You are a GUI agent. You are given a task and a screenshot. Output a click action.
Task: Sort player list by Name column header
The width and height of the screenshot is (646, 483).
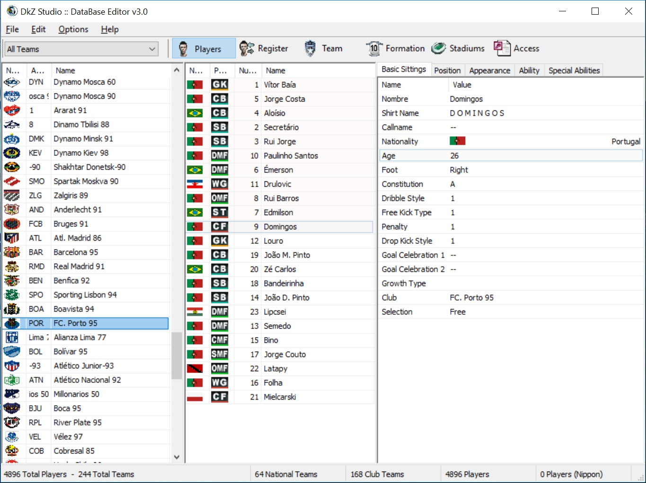pos(318,70)
